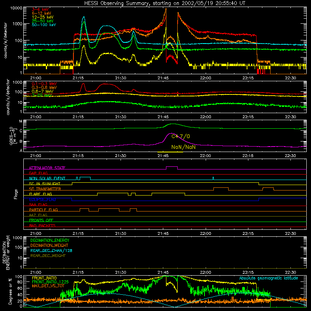Click the orange '6-12 keV' legend label
The height and width of the screenshot is (311, 311).
42,13
